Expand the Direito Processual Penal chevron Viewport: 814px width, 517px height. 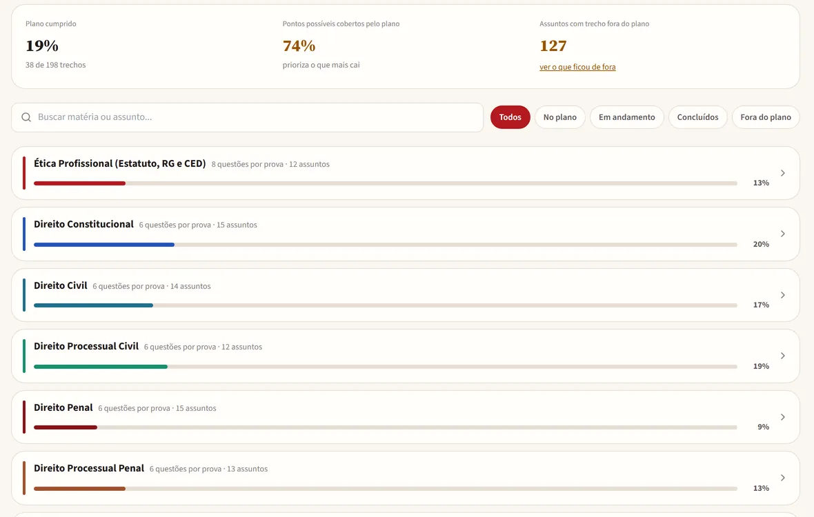click(x=782, y=478)
